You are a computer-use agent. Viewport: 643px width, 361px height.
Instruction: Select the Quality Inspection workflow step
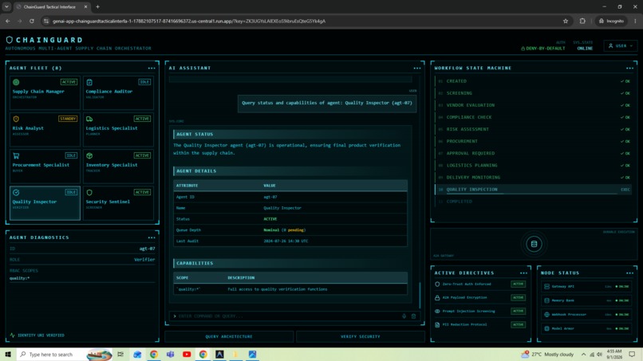[x=534, y=190]
